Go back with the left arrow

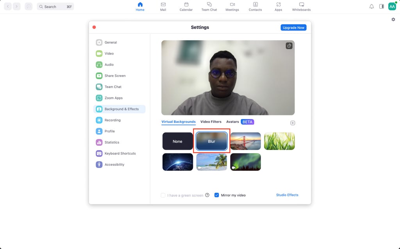[8, 6]
